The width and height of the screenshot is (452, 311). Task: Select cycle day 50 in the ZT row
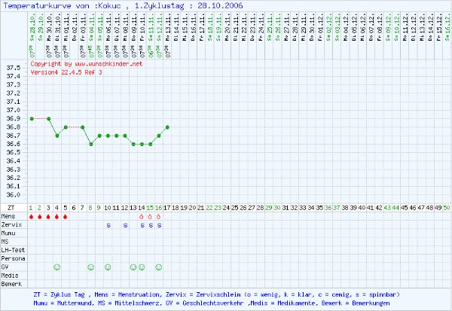click(x=447, y=206)
